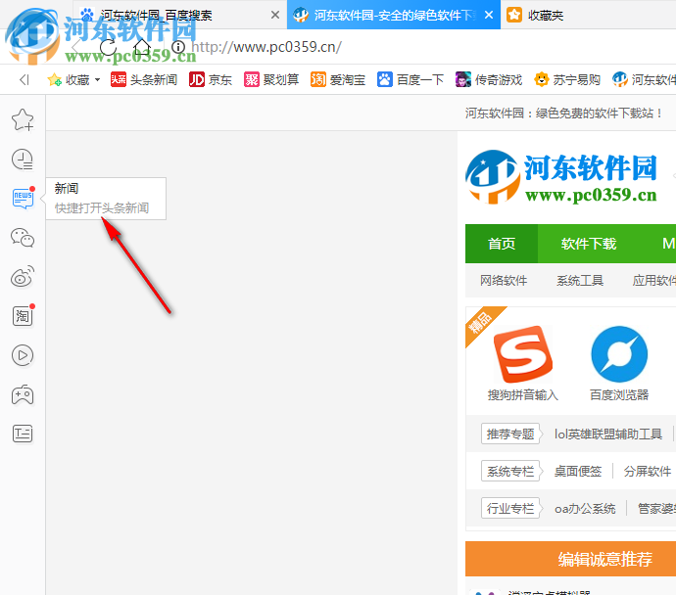Open the 系统工具 category

pyautogui.click(x=580, y=281)
